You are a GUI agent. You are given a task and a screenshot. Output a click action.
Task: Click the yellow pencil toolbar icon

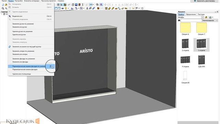pos(113,8)
